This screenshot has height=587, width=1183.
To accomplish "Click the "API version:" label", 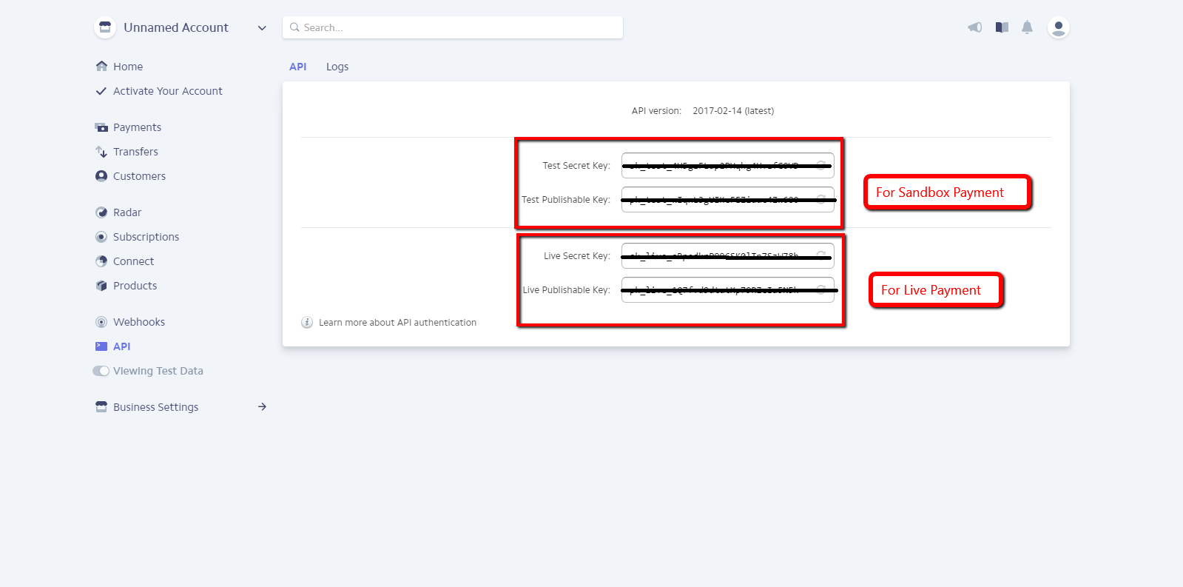I will coord(656,111).
